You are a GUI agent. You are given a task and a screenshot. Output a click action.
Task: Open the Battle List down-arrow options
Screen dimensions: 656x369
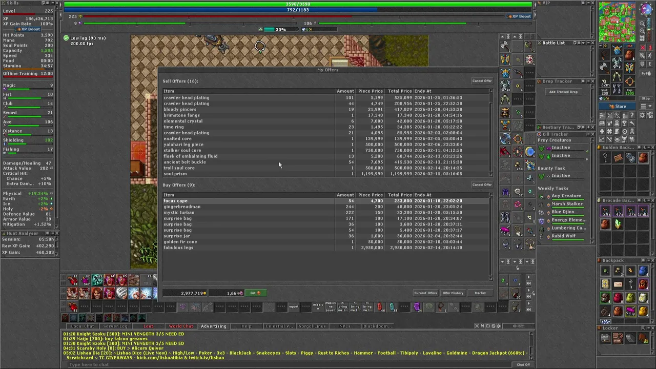click(583, 43)
